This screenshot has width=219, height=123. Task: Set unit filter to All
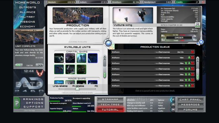(x=96, y=86)
